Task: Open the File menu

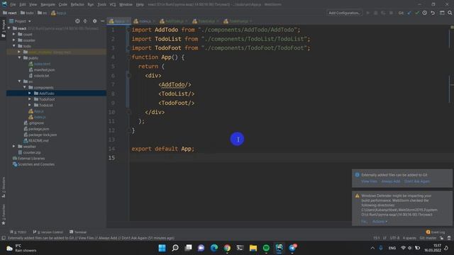Action: click(x=13, y=5)
